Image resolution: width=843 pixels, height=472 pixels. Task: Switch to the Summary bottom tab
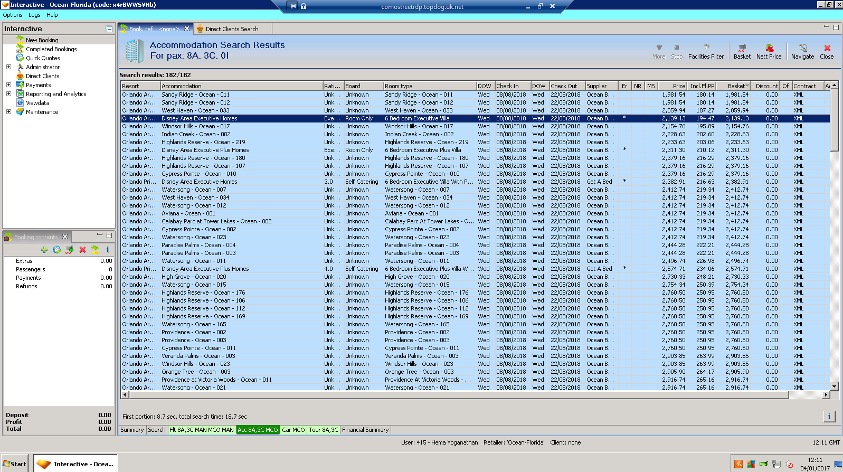click(132, 430)
